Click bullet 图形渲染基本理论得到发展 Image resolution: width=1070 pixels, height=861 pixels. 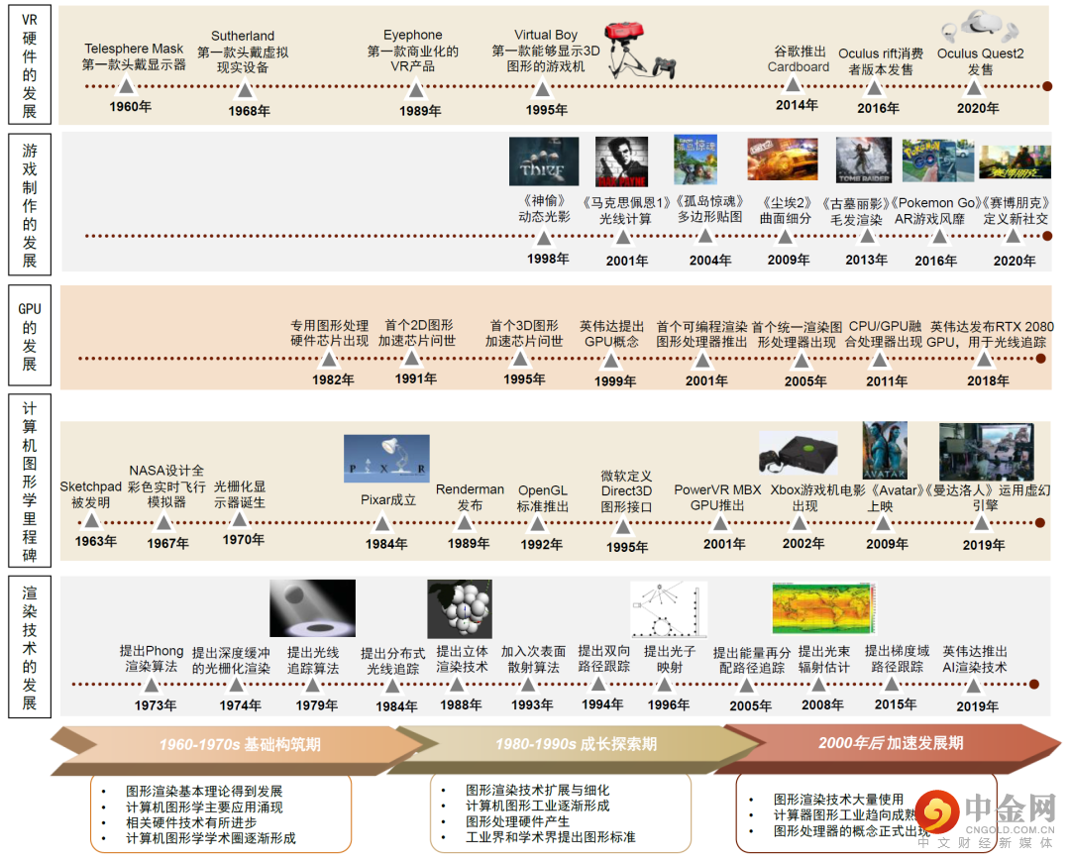tap(203, 791)
